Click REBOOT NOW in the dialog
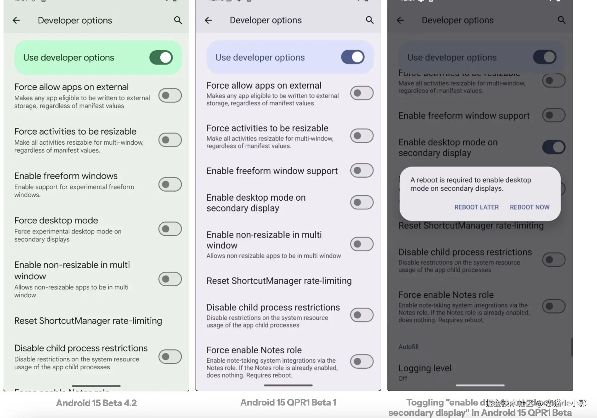597x418 pixels. [529, 207]
